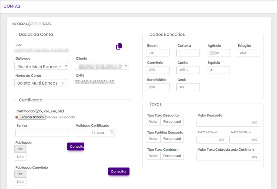Click Escolher ficheiro to upload certificate
277x189 pixels.
coord(32,117)
